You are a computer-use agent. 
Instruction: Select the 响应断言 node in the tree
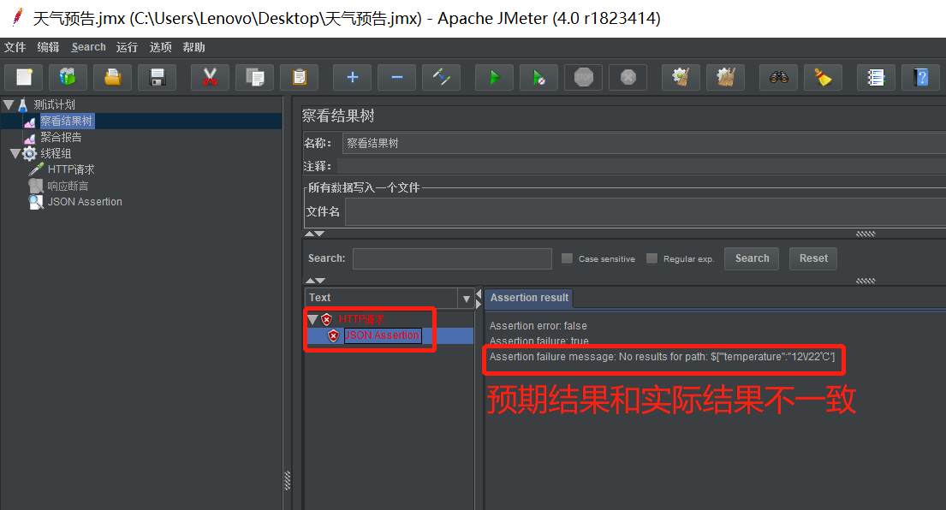point(68,187)
